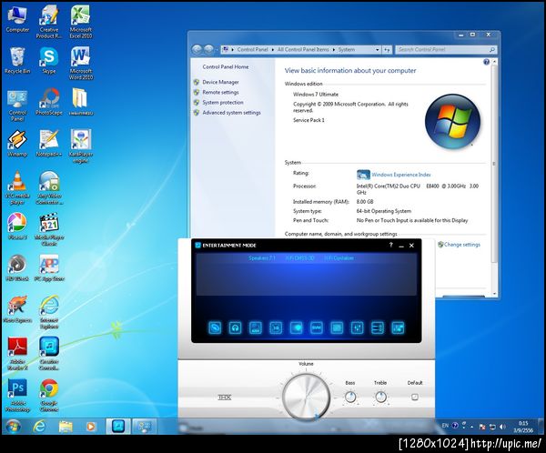Click the tray speaker volume icon
Screen dimensions: 546x453
(x=502, y=427)
